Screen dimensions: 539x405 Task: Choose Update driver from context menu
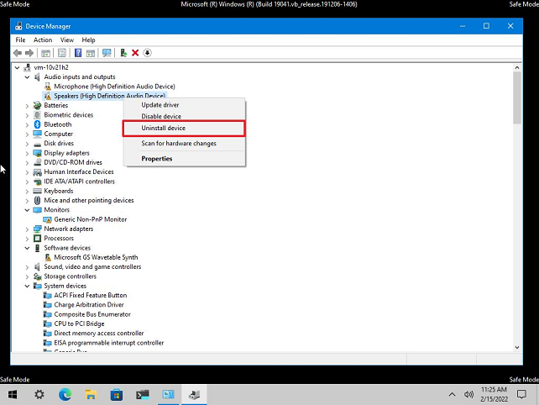click(x=184, y=105)
